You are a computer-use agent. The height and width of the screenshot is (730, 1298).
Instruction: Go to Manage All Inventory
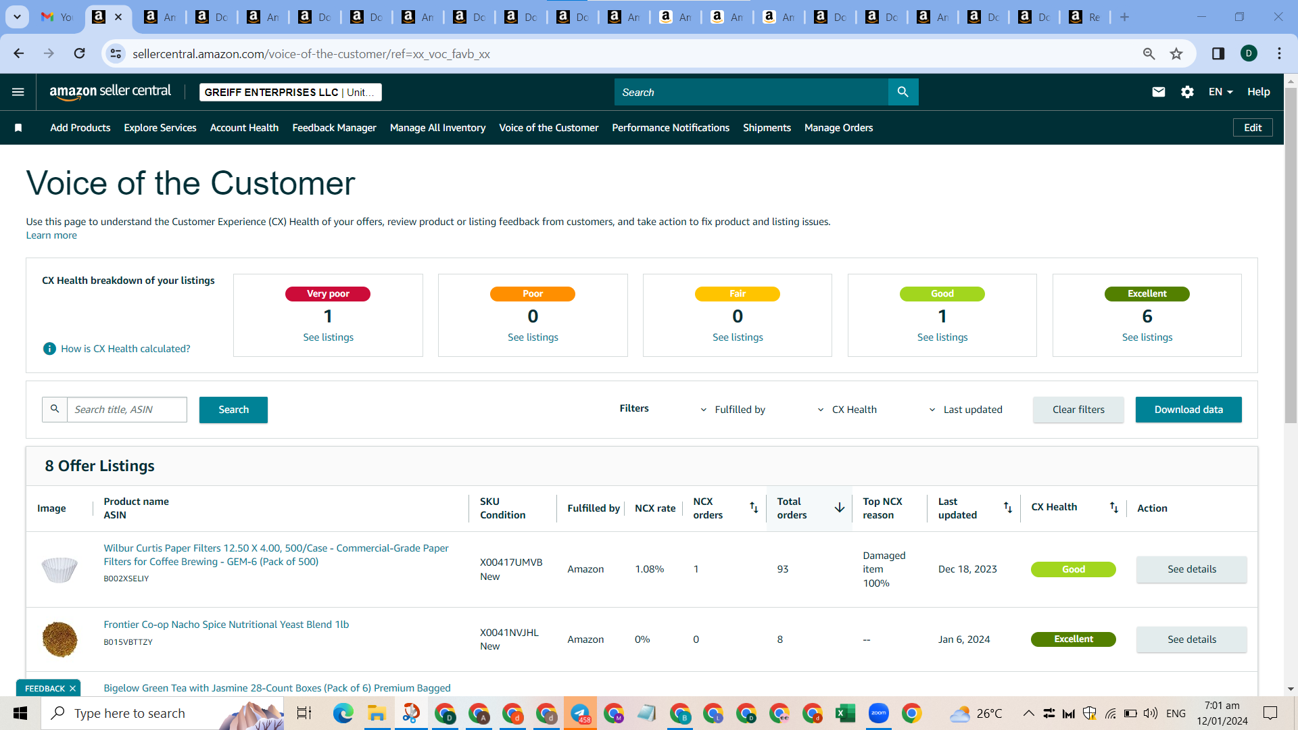[x=437, y=128]
